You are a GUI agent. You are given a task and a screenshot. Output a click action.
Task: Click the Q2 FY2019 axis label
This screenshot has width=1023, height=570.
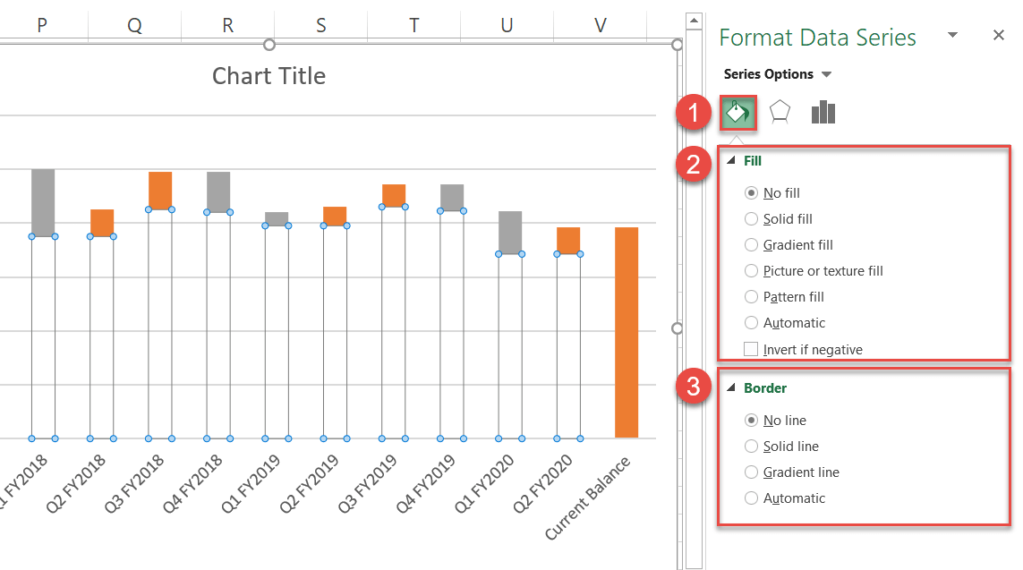click(x=310, y=484)
